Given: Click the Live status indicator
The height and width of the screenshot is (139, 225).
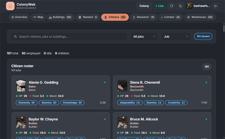Looking at the screenshot, I should click(x=160, y=6).
